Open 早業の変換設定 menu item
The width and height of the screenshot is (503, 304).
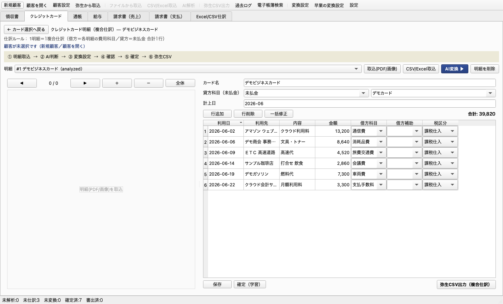(x=329, y=5)
